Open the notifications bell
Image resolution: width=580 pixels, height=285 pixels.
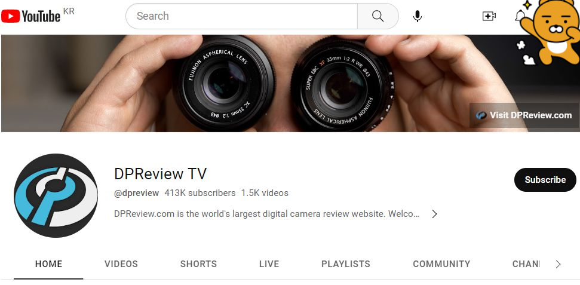pyautogui.click(x=520, y=16)
